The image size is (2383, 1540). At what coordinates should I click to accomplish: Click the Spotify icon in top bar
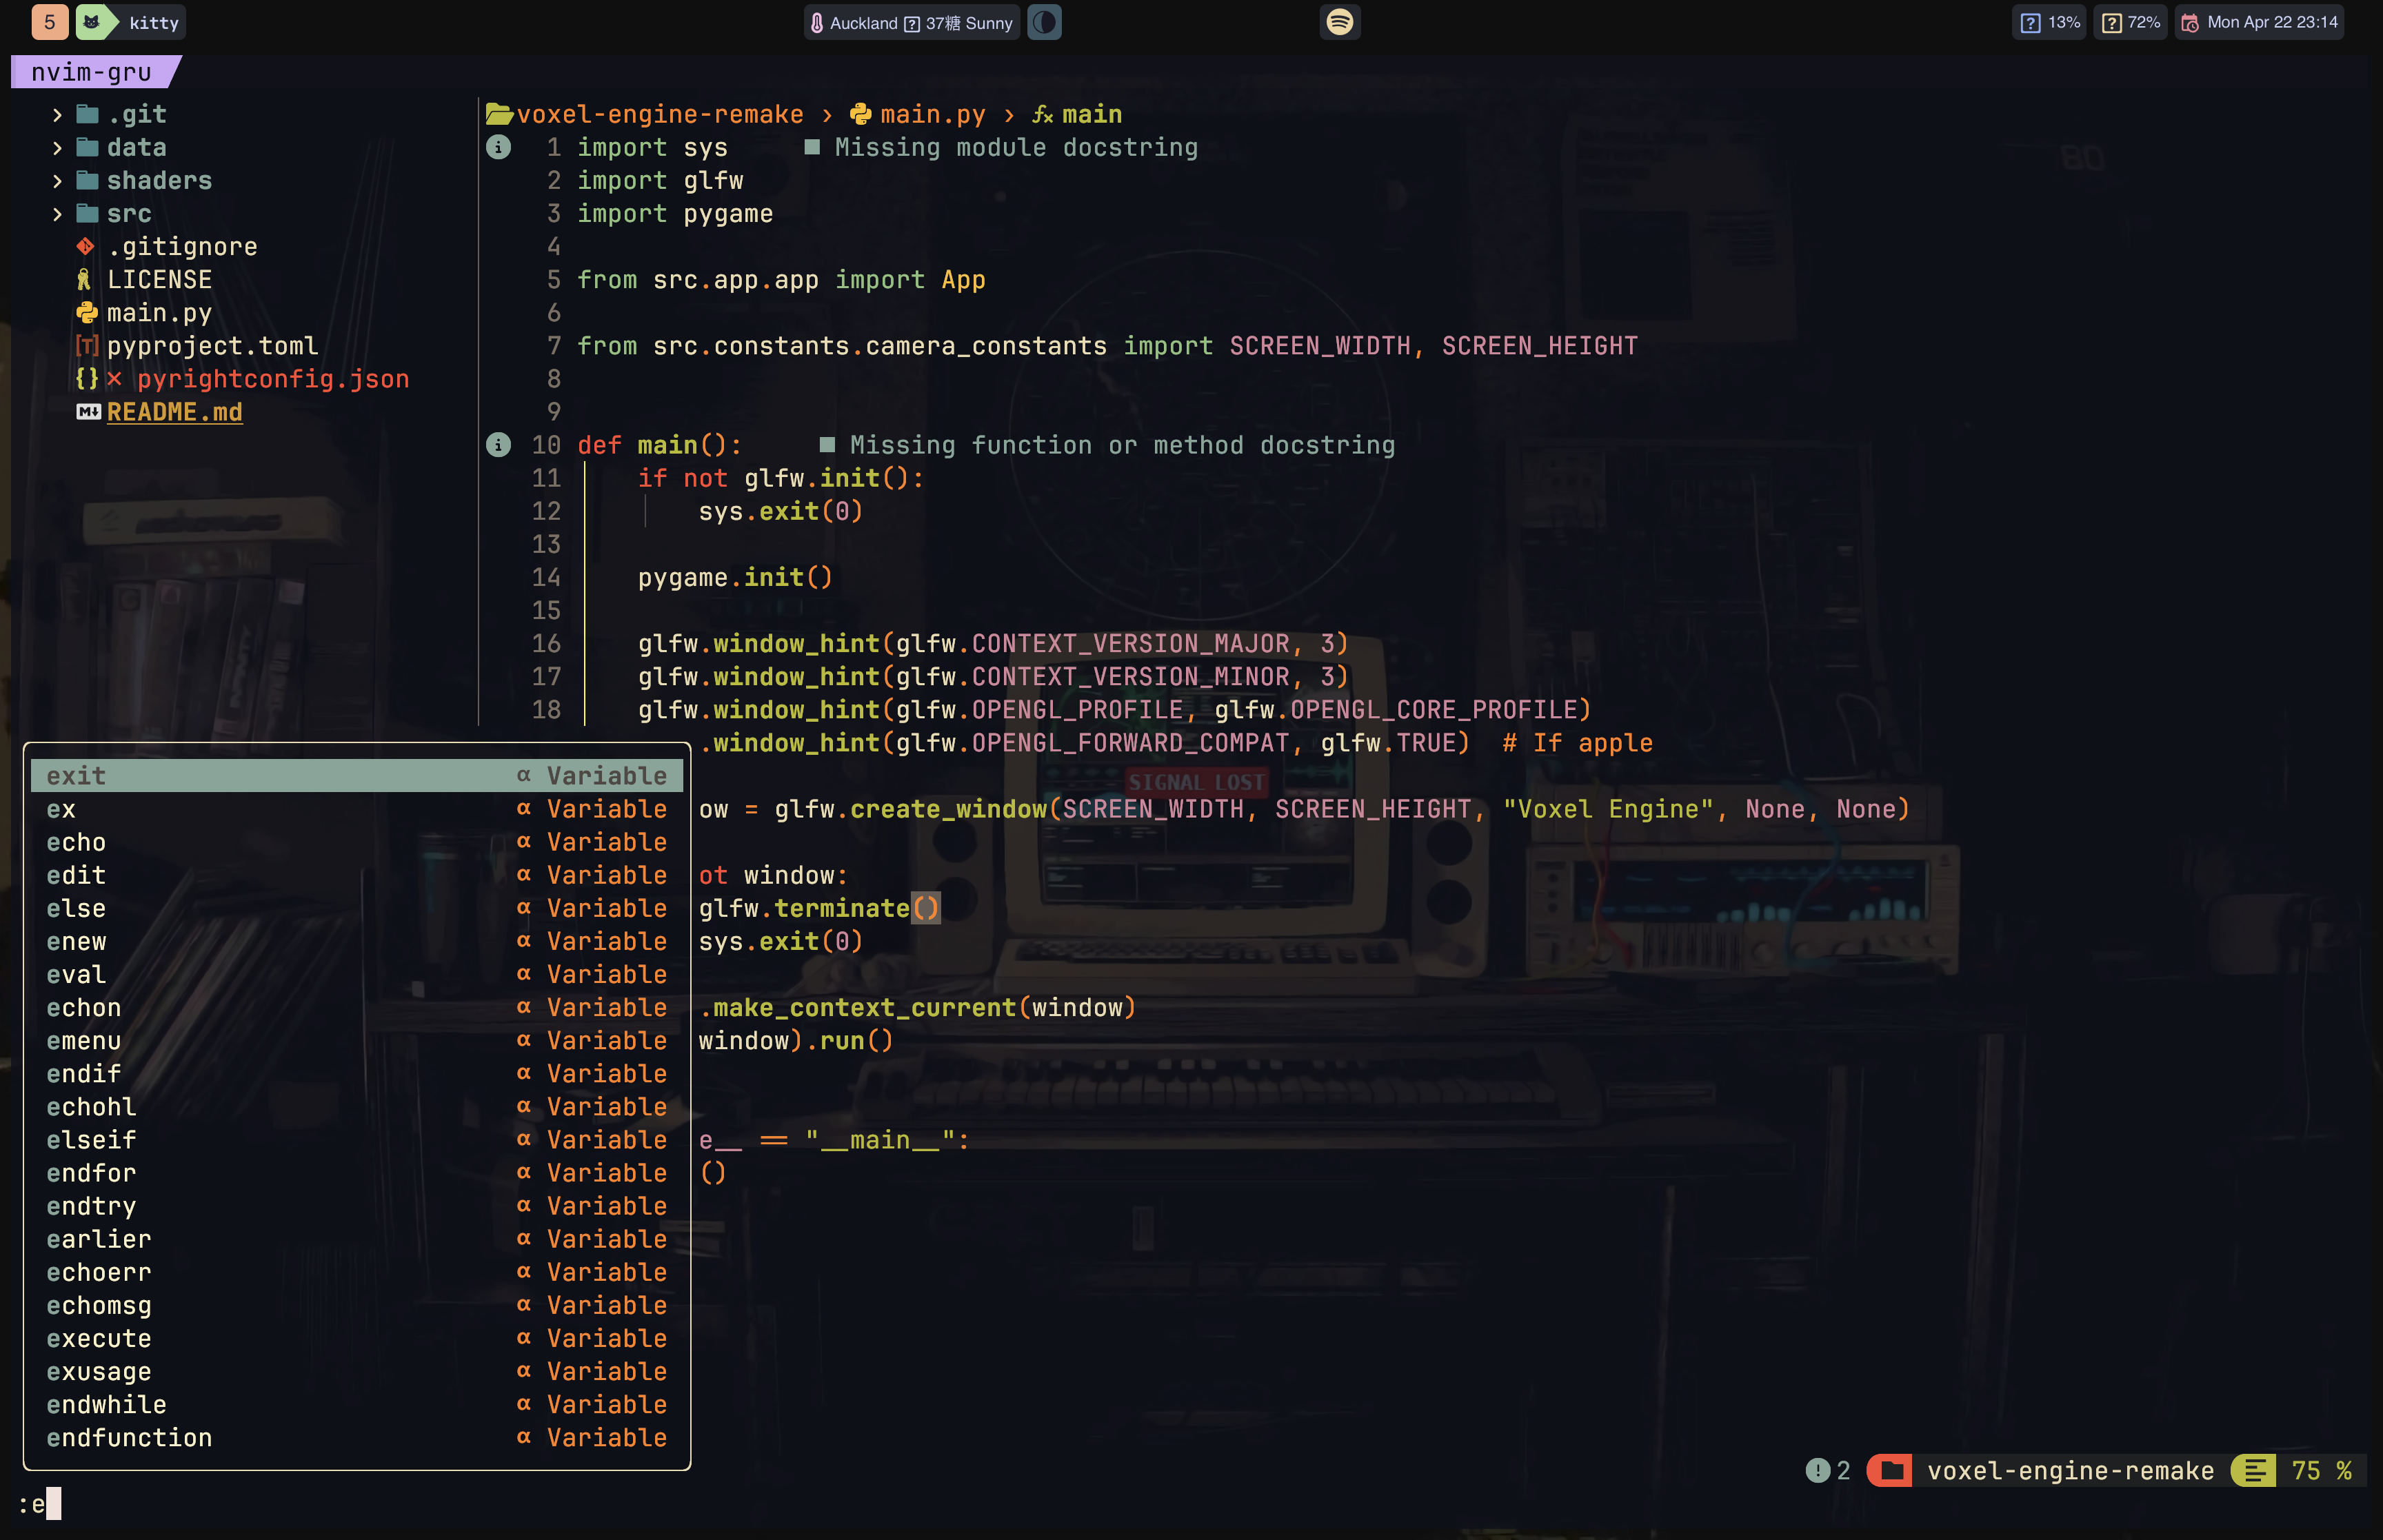click(1339, 22)
